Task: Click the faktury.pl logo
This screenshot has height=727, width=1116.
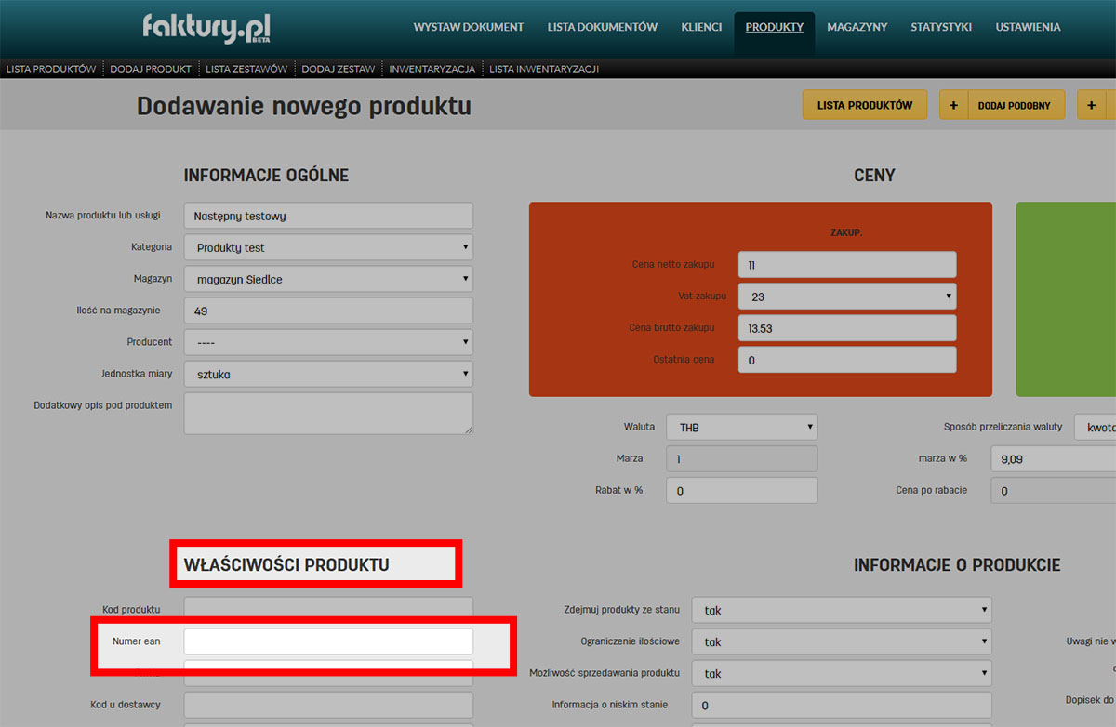Action: [206, 28]
